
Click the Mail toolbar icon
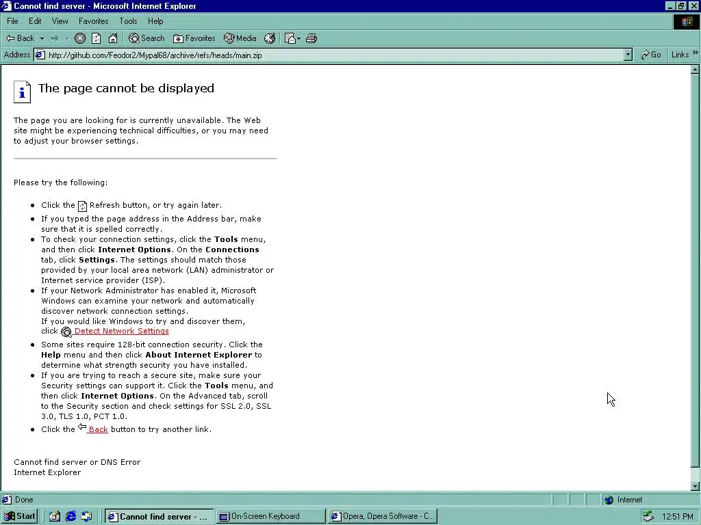290,38
